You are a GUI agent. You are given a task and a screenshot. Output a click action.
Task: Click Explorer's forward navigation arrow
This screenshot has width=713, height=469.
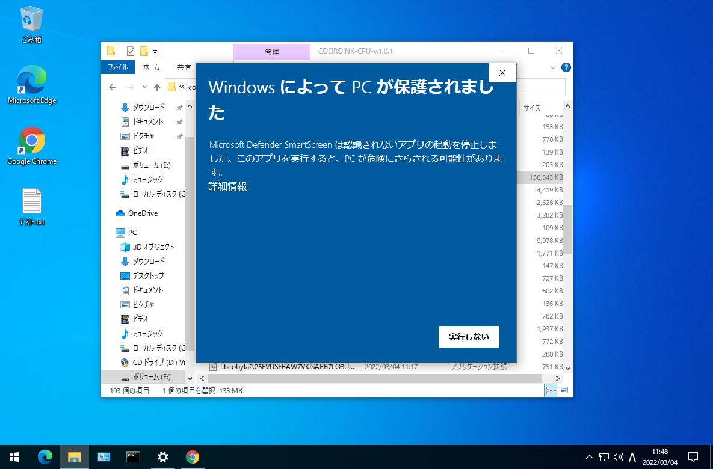pos(130,87)
